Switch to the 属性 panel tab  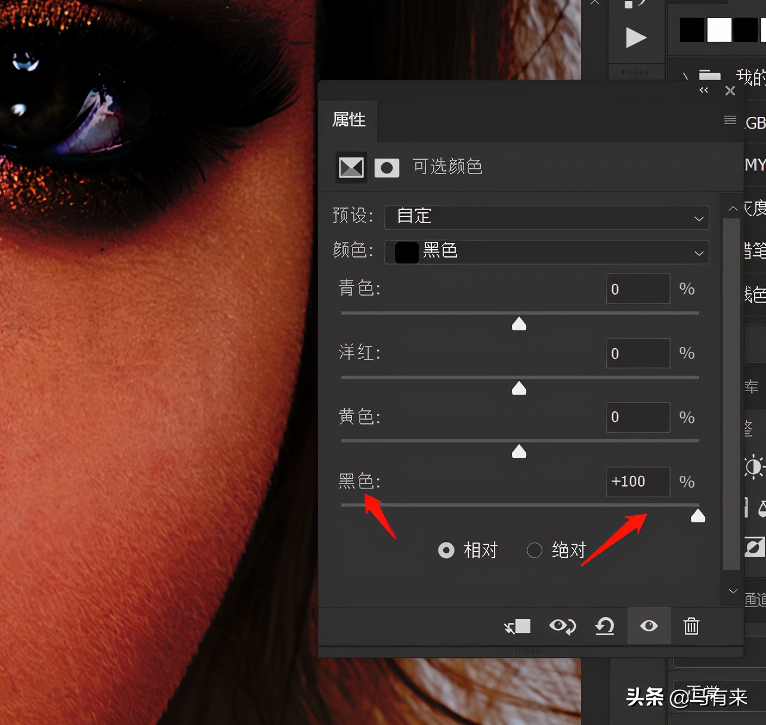(348, 120)
